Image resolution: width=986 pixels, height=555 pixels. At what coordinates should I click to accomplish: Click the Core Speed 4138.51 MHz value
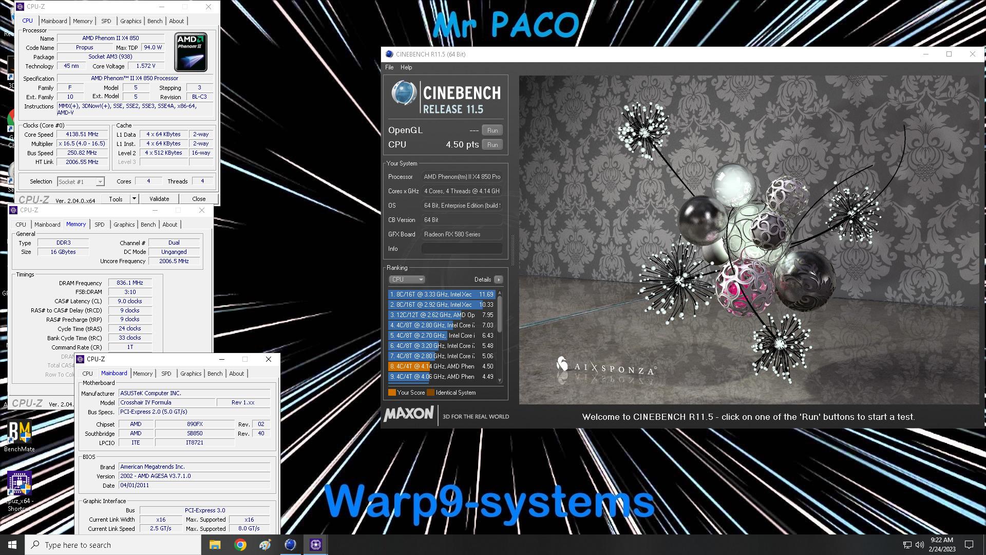point(82,135)
